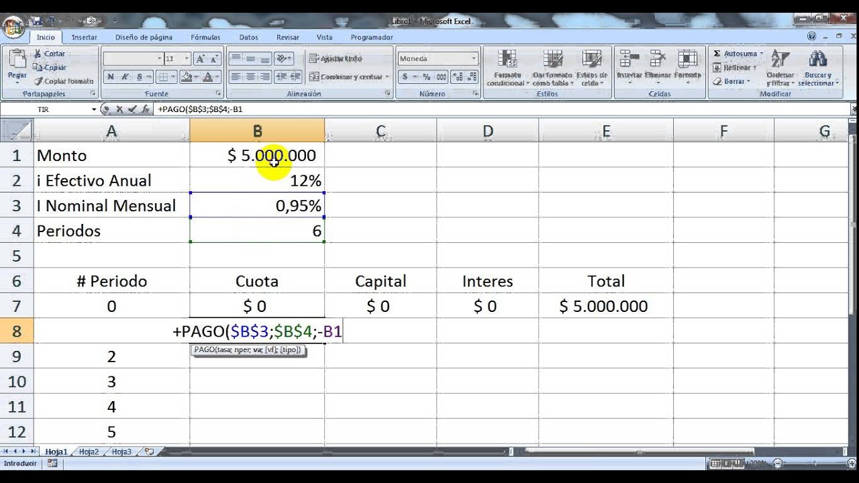Center cell text horizontally
The width and height of the screenshot is (859, 483).
(x=250, y=76)
